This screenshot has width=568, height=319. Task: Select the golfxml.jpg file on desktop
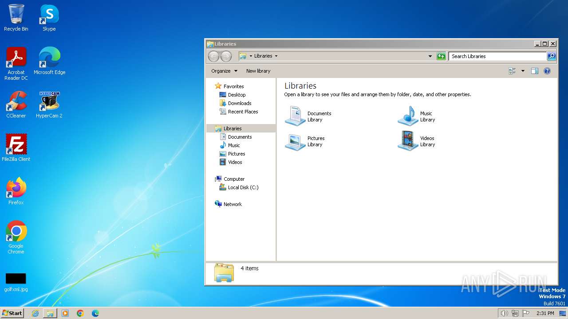(16, 282)
